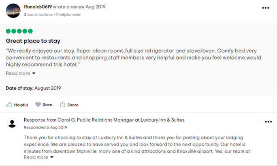
Task: Click the thumbs-up Helpful icon
Action: 9,105
